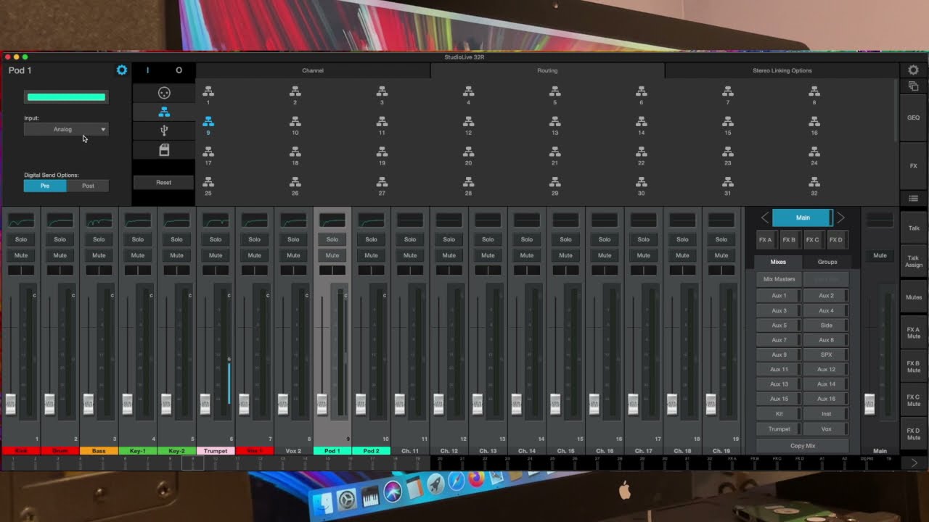929x522 pixels.
Task: Open the list icon below FX button
Action: (x=914, y=199)
